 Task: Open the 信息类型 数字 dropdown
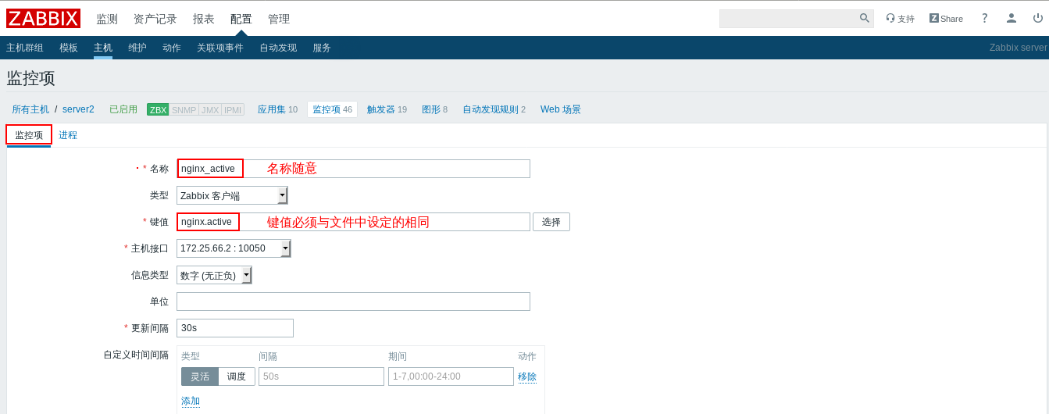tap(214, 275)
